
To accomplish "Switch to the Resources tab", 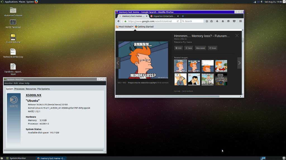I will coord(31,89).
